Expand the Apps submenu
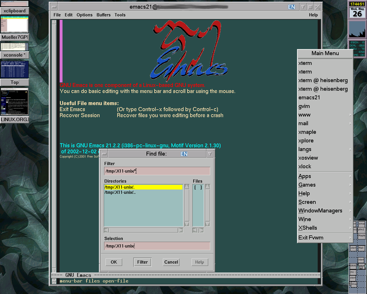This screenshot has width=367, height=294. tap(325, 176)
